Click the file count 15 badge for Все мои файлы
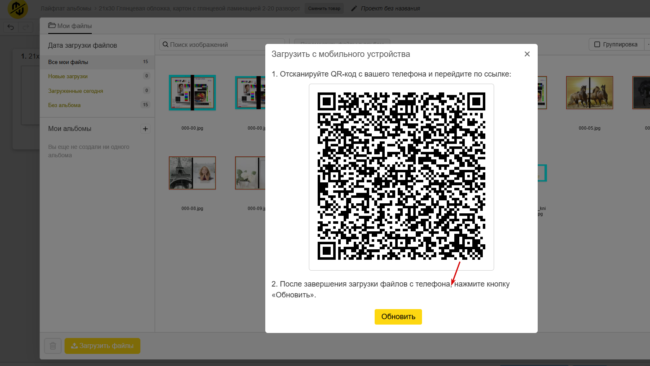This screenshot has width=650, height=366. tap(145, 62)
